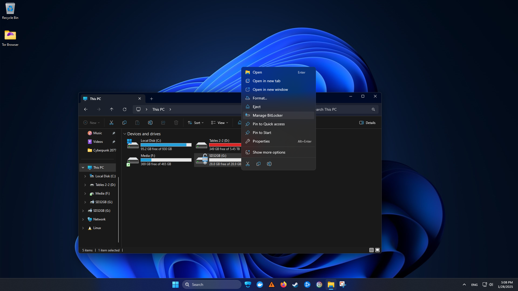Click the Copy icon in Explorer toolbar
The image size is (518, 291).
tap(124, 123)
